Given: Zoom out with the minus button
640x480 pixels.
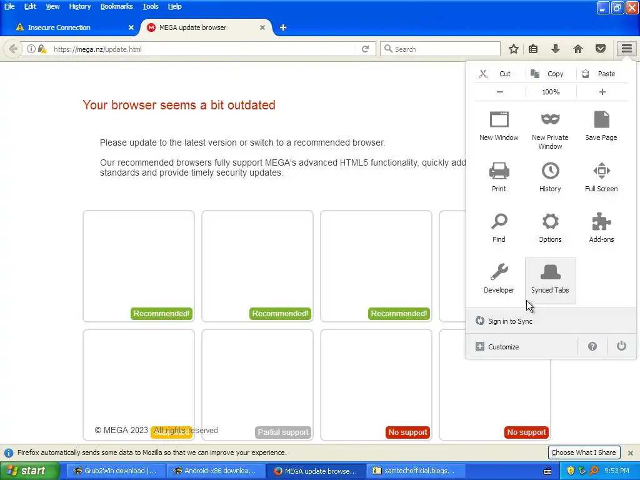Looking at the screenshot, I should tap(500, 92).
